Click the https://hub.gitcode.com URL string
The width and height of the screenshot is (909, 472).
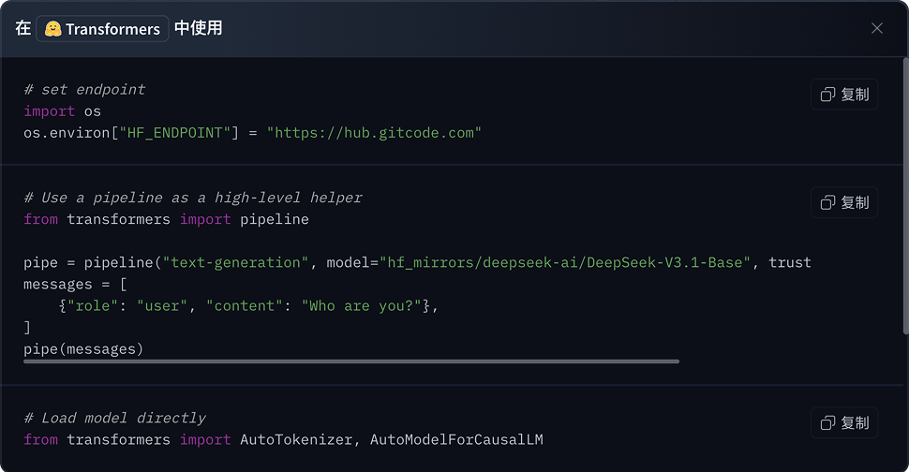click(374, 133)
